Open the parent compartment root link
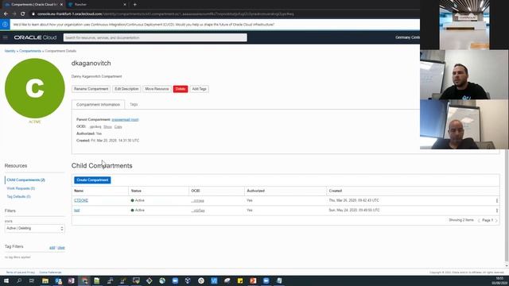509x286 pixels. pyautogui.click(x=125, y=120)
